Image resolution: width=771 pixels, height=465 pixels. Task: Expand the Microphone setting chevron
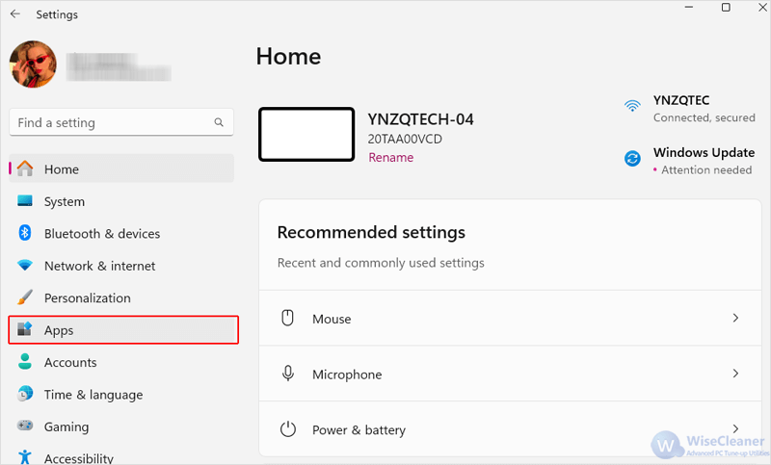tap(735, 374)
